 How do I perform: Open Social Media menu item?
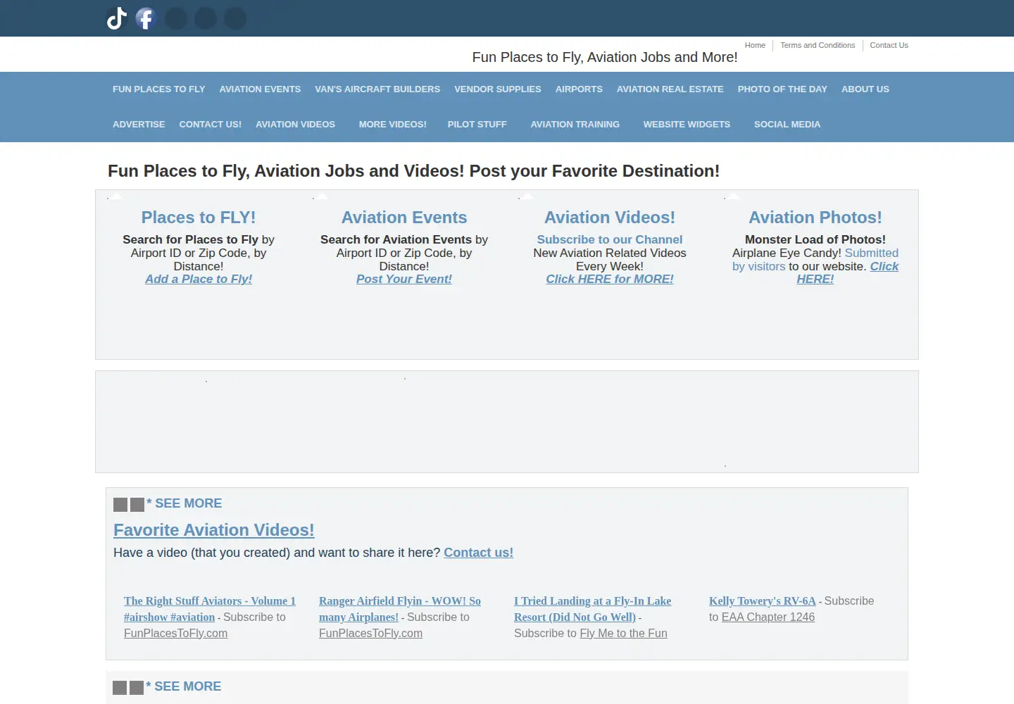[787, 125]
